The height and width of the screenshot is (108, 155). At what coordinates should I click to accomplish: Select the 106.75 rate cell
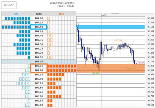tap(39, 92)
